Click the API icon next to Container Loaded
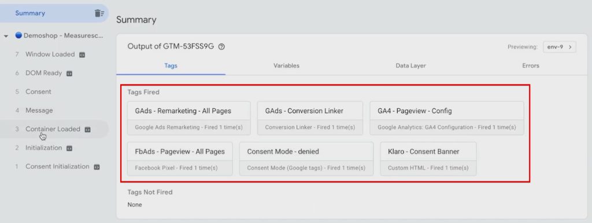Screen dimensions: 592x223 (x=88, y=129)
